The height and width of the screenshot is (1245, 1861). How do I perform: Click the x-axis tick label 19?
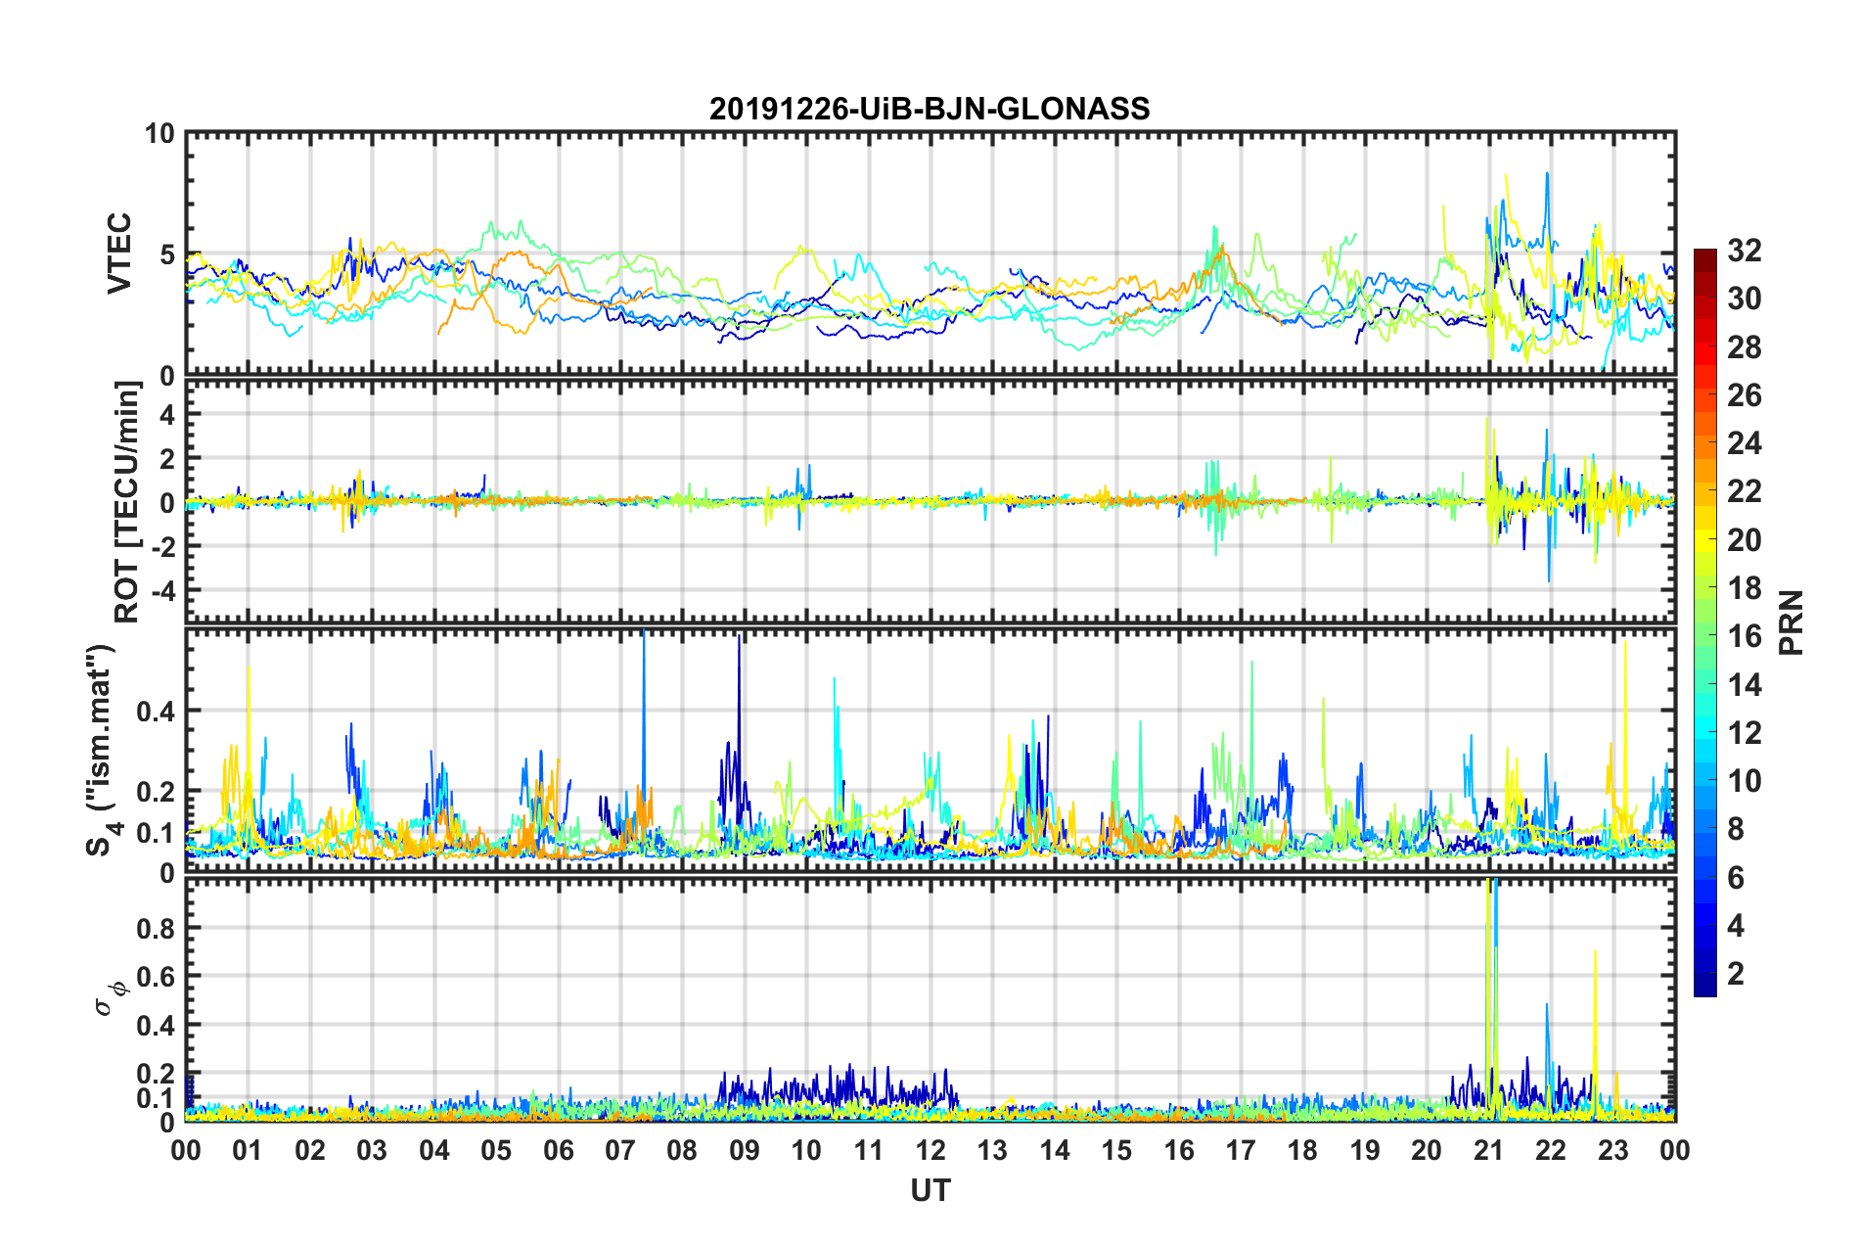[x=1365, y=1150]
